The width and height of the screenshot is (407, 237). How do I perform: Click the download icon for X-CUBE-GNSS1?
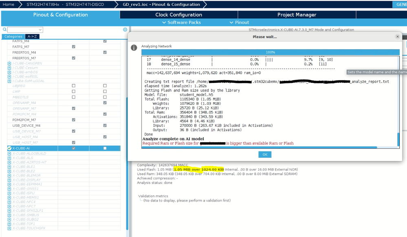[9, 189]
